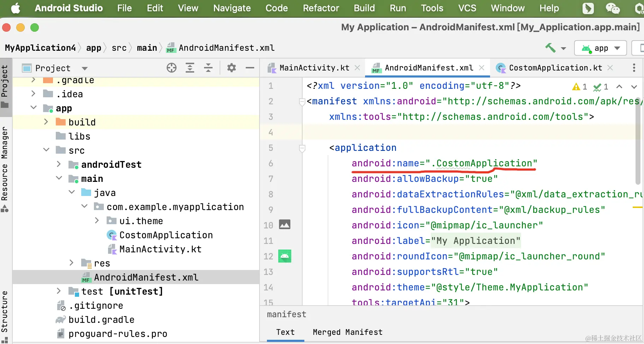644x344 pixels.
Task: Open the editor tabs three-dot menu
Action: click(634, 68)
